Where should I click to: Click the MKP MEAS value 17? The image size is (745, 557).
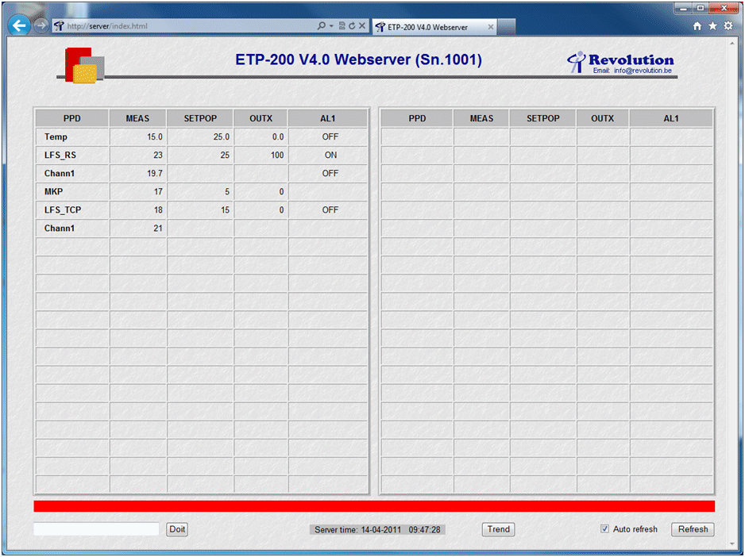coord(158,191)
